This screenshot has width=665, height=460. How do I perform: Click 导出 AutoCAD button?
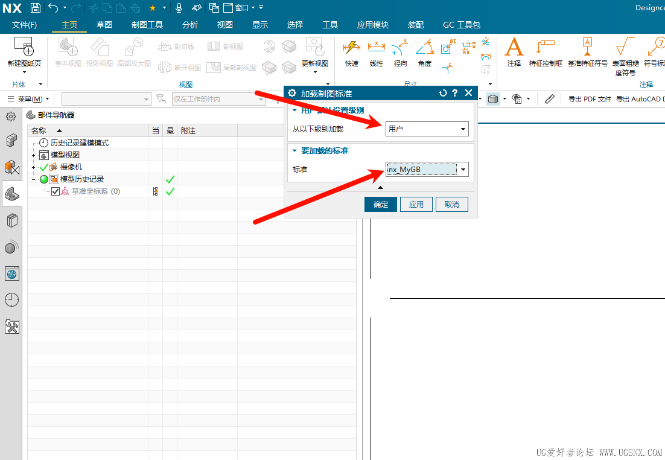(640, 99)
